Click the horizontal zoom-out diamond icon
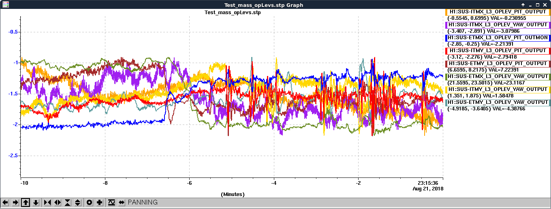551x209 pixels. pyautogui.click(x=57, y=202)
